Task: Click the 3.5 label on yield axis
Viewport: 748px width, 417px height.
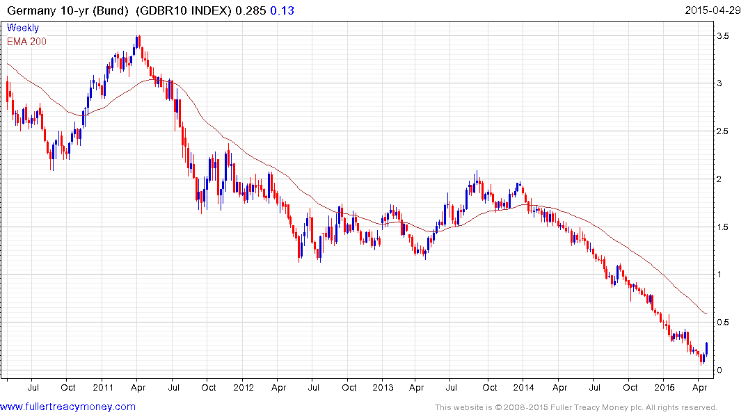Action: [724, 36]
